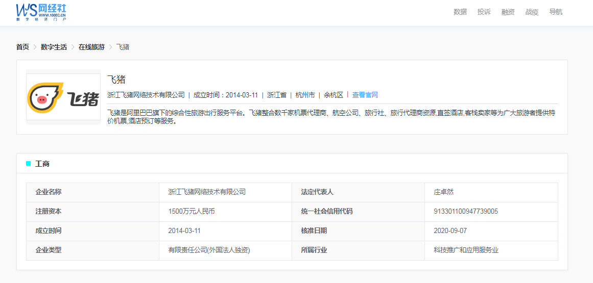Click the 在线旅游 breadcrumb link
Screen dimensions: 593x283
click(91, 47)
